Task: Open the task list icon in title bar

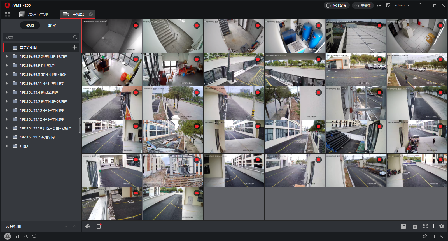Action: point(379,5)
